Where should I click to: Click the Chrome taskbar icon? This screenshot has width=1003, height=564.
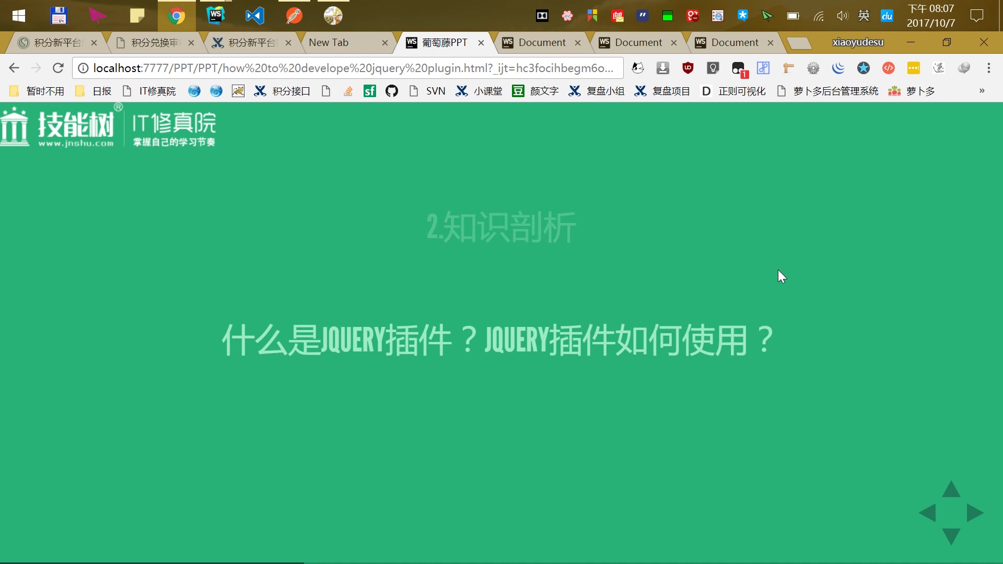point(177,15)
